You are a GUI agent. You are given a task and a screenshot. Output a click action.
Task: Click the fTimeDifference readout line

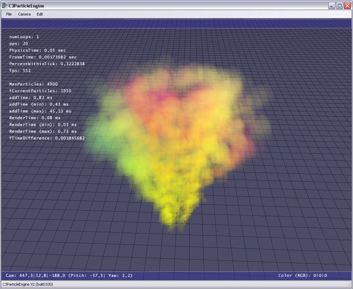[x=47, y=138]
